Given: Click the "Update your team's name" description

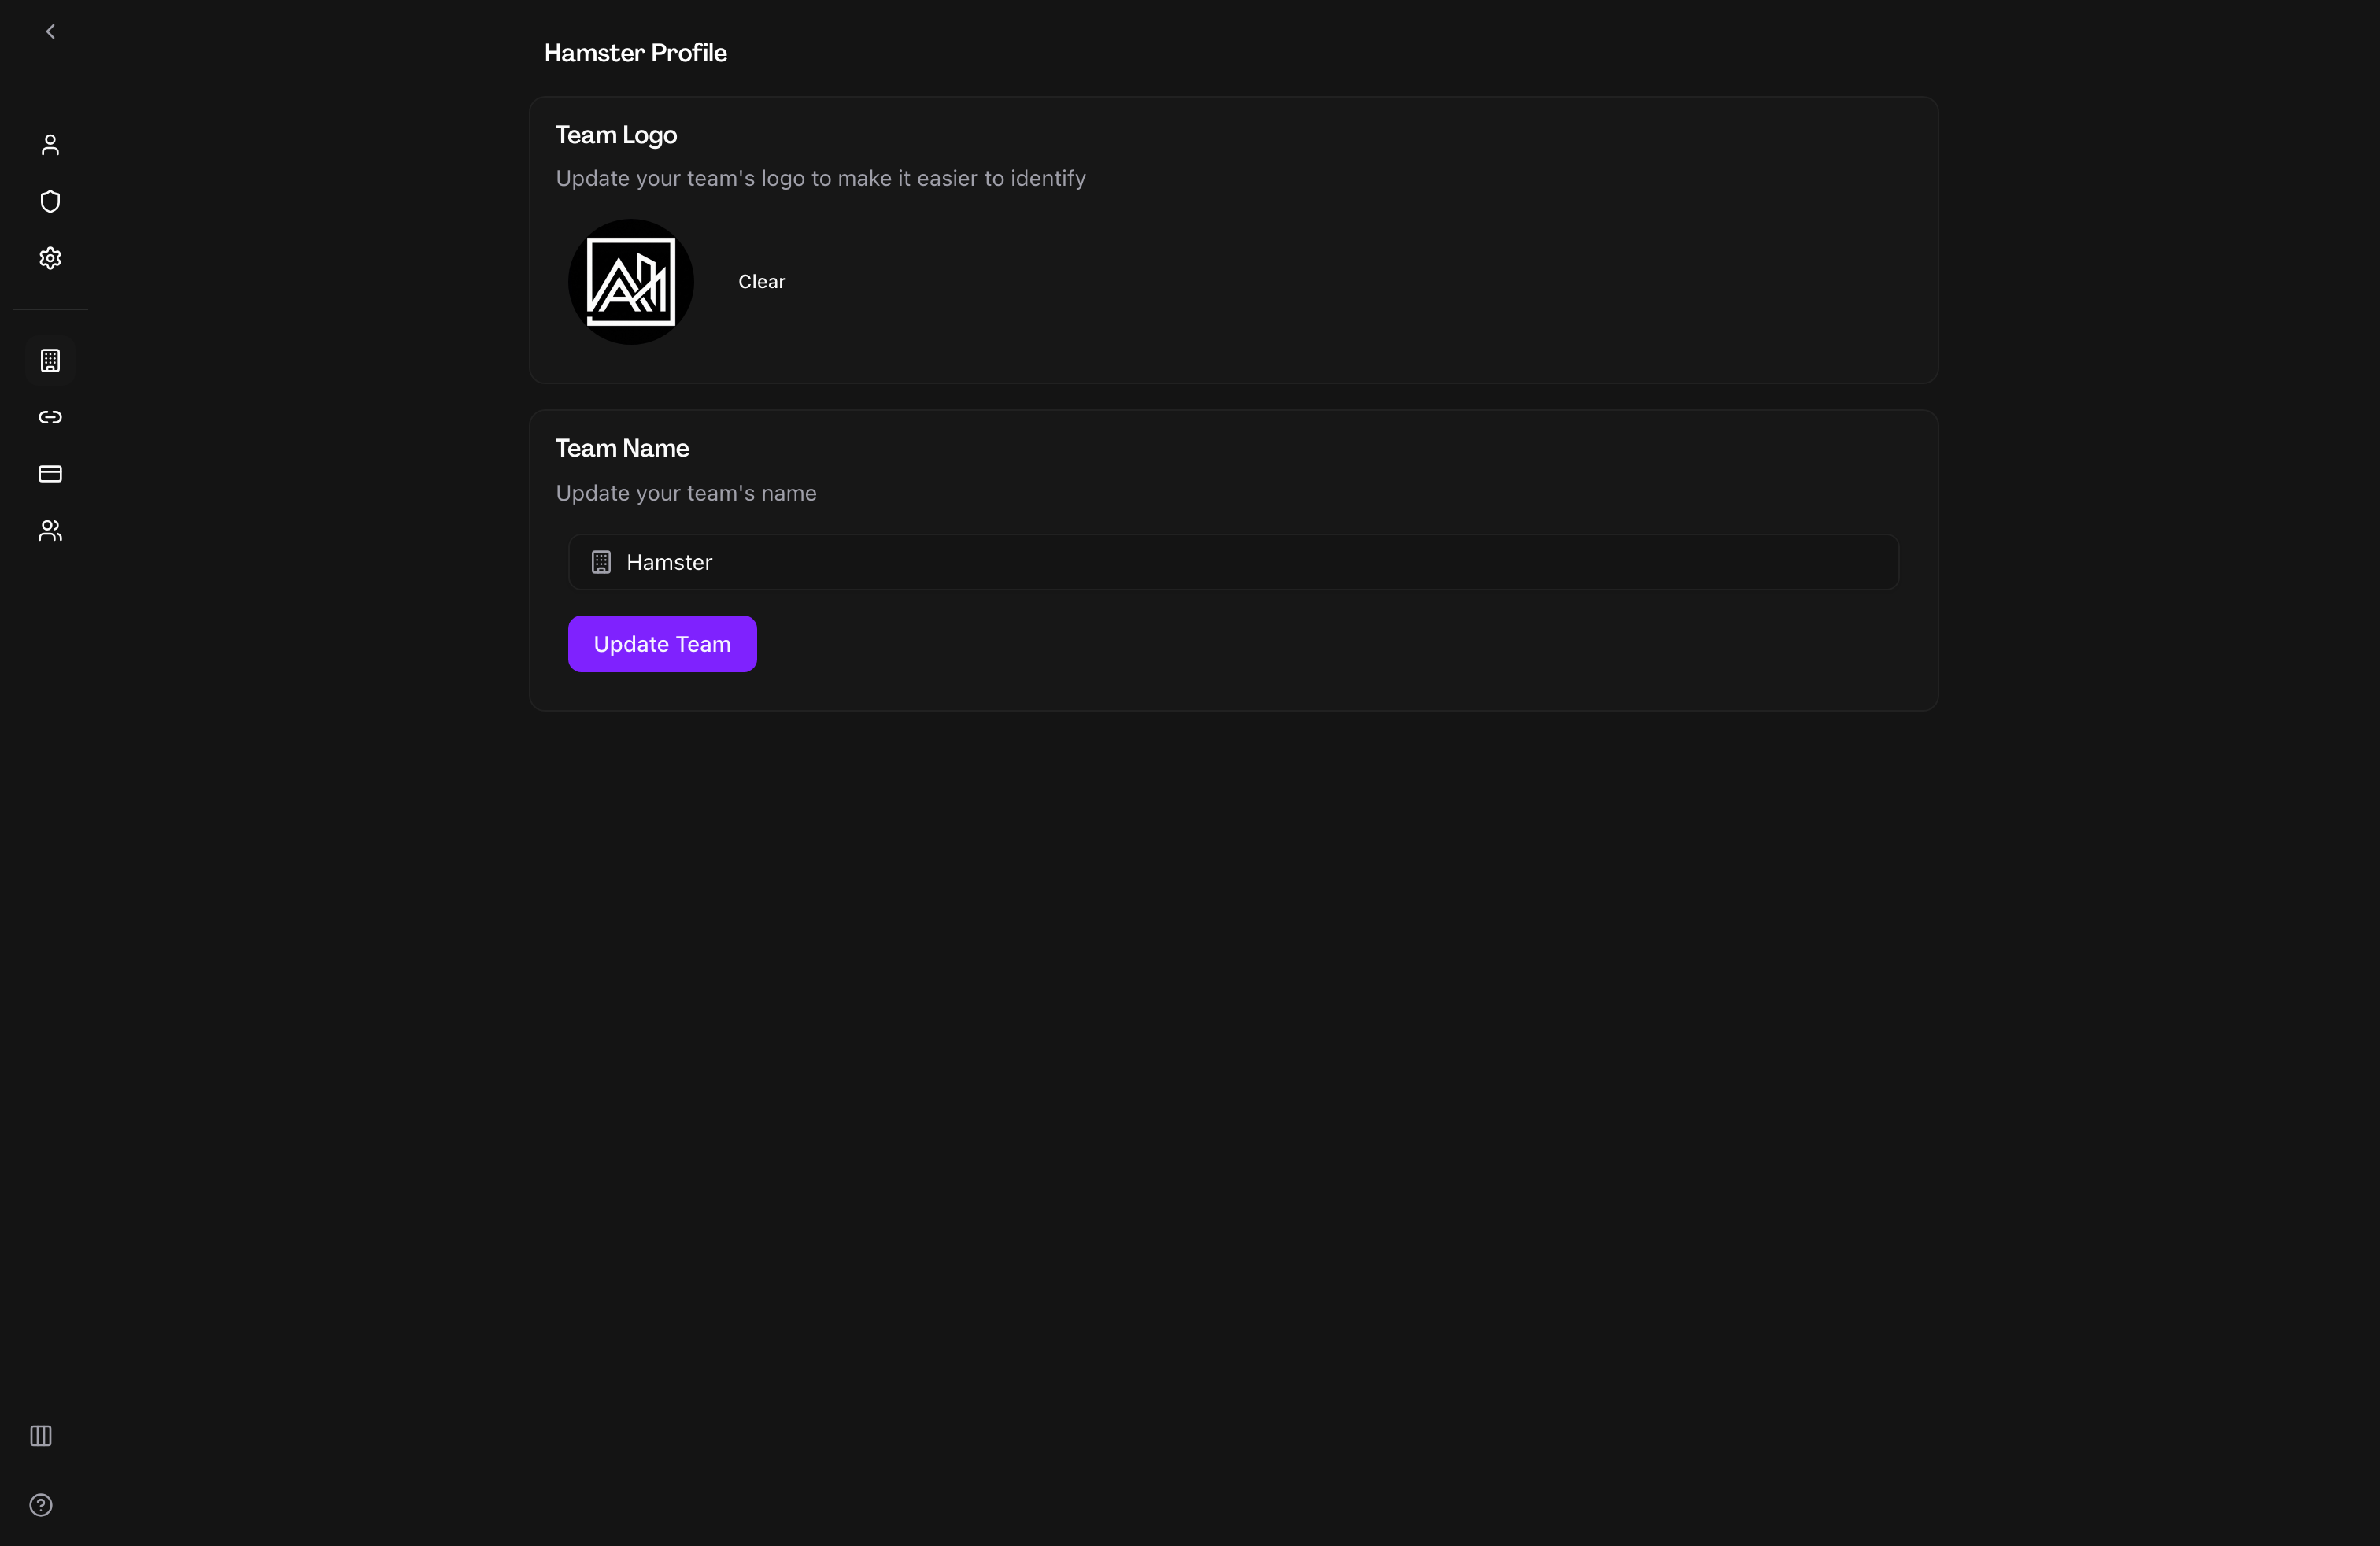Looking at the screenshot, I should [686, 493].
